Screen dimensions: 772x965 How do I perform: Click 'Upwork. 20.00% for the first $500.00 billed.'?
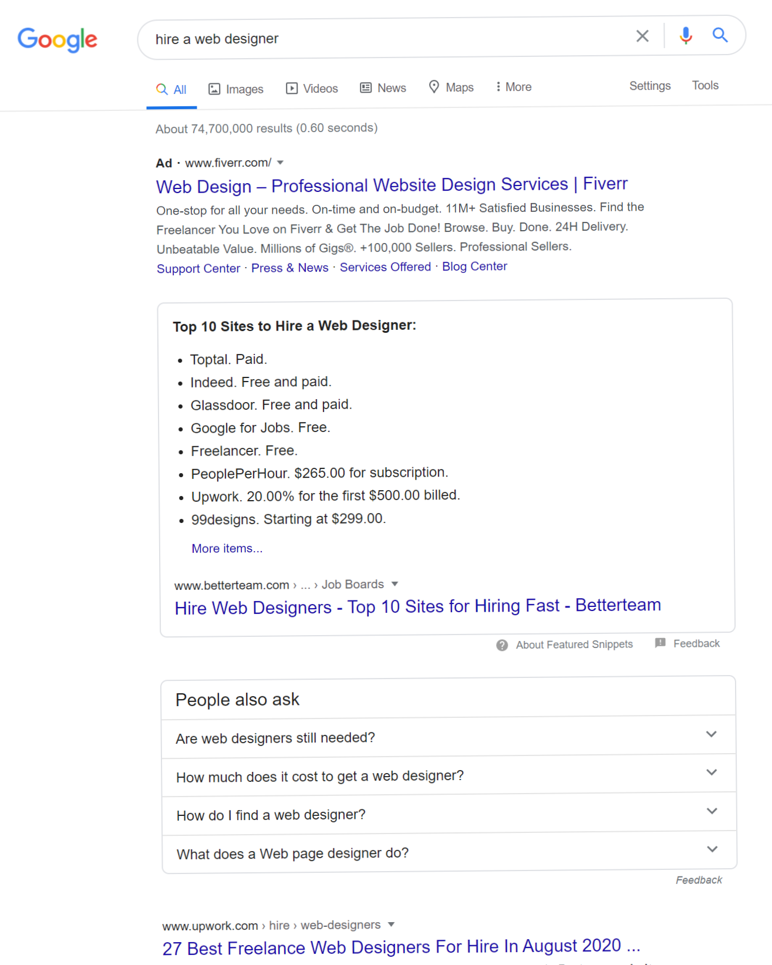click(326, 496)
